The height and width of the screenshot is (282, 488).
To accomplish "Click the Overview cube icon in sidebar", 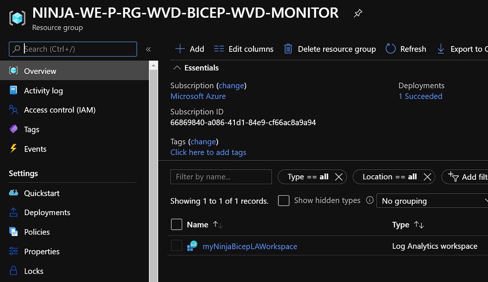I will [13, 70].
